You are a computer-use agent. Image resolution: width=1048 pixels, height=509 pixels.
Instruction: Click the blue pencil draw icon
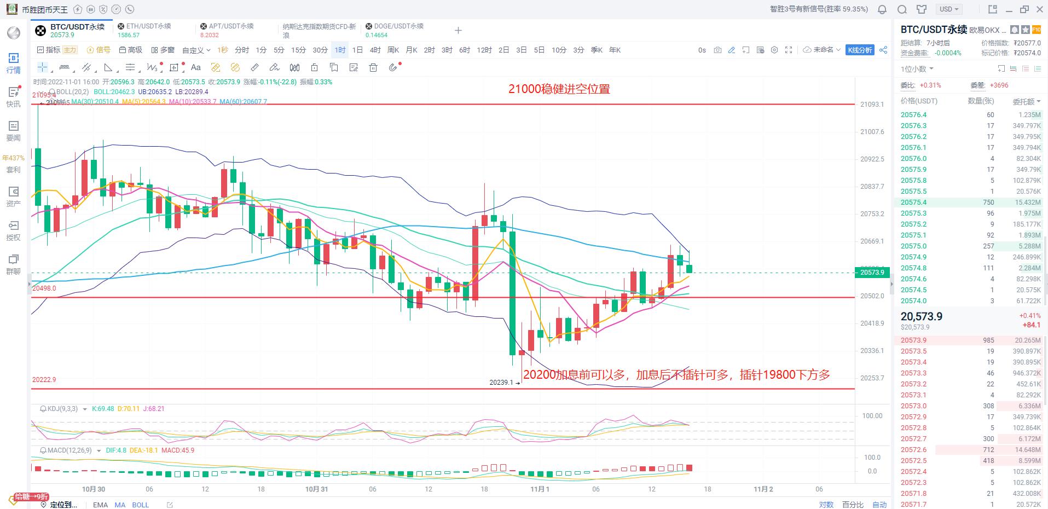[x=732, y=50]
